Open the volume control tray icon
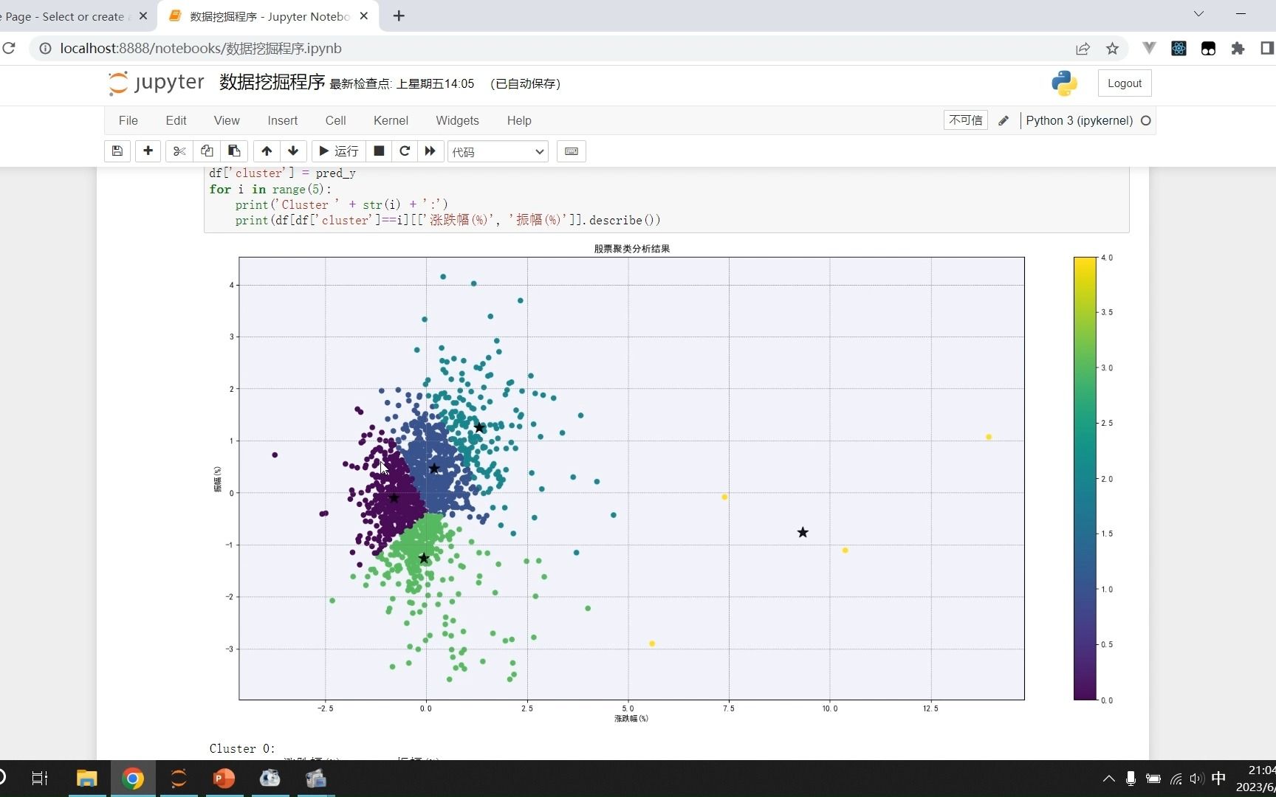Screen dimensions: 1276x797 tap(1197, 779)
